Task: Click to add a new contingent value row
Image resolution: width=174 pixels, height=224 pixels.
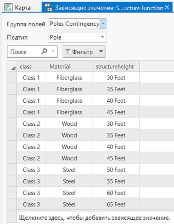Action: coord(95,218)
